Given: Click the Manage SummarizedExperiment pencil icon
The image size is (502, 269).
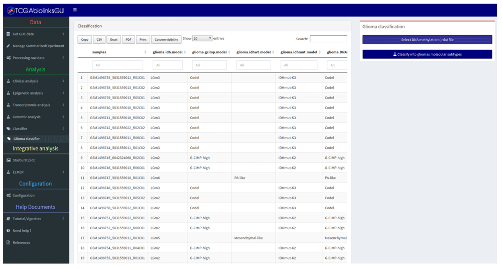Looking at the screenshot, I should tap(9, 46).
